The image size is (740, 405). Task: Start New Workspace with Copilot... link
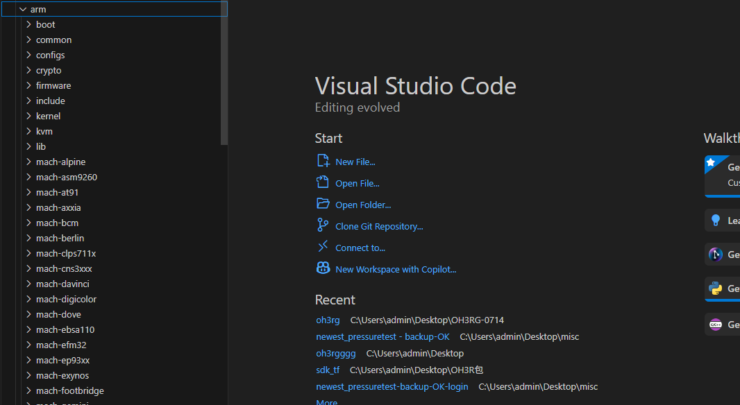396,269
